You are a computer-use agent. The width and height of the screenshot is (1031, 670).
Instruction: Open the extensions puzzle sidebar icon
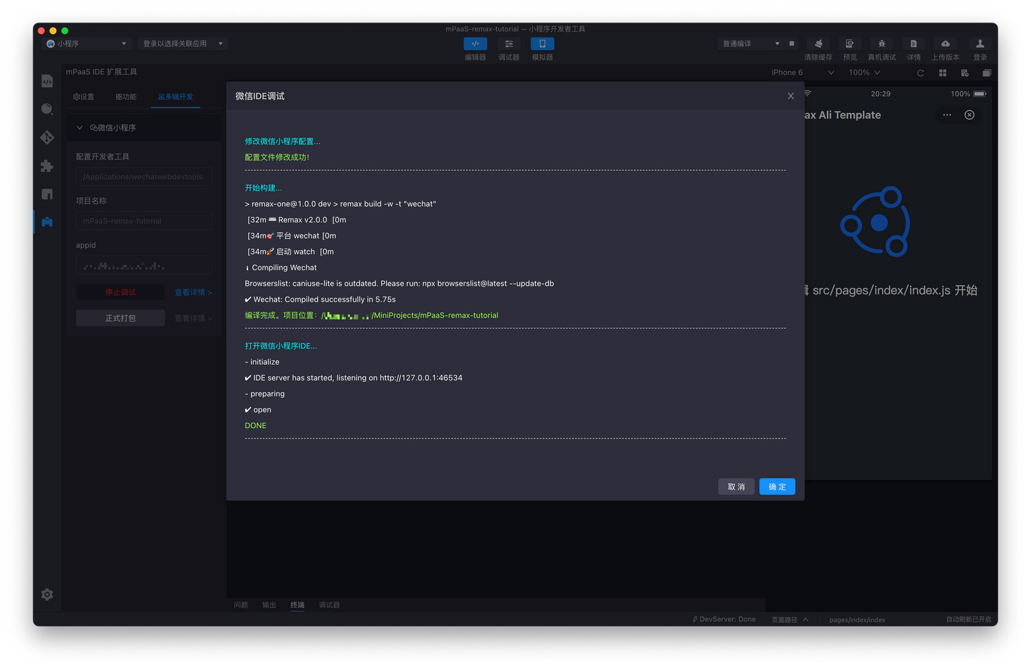(47, 166)
